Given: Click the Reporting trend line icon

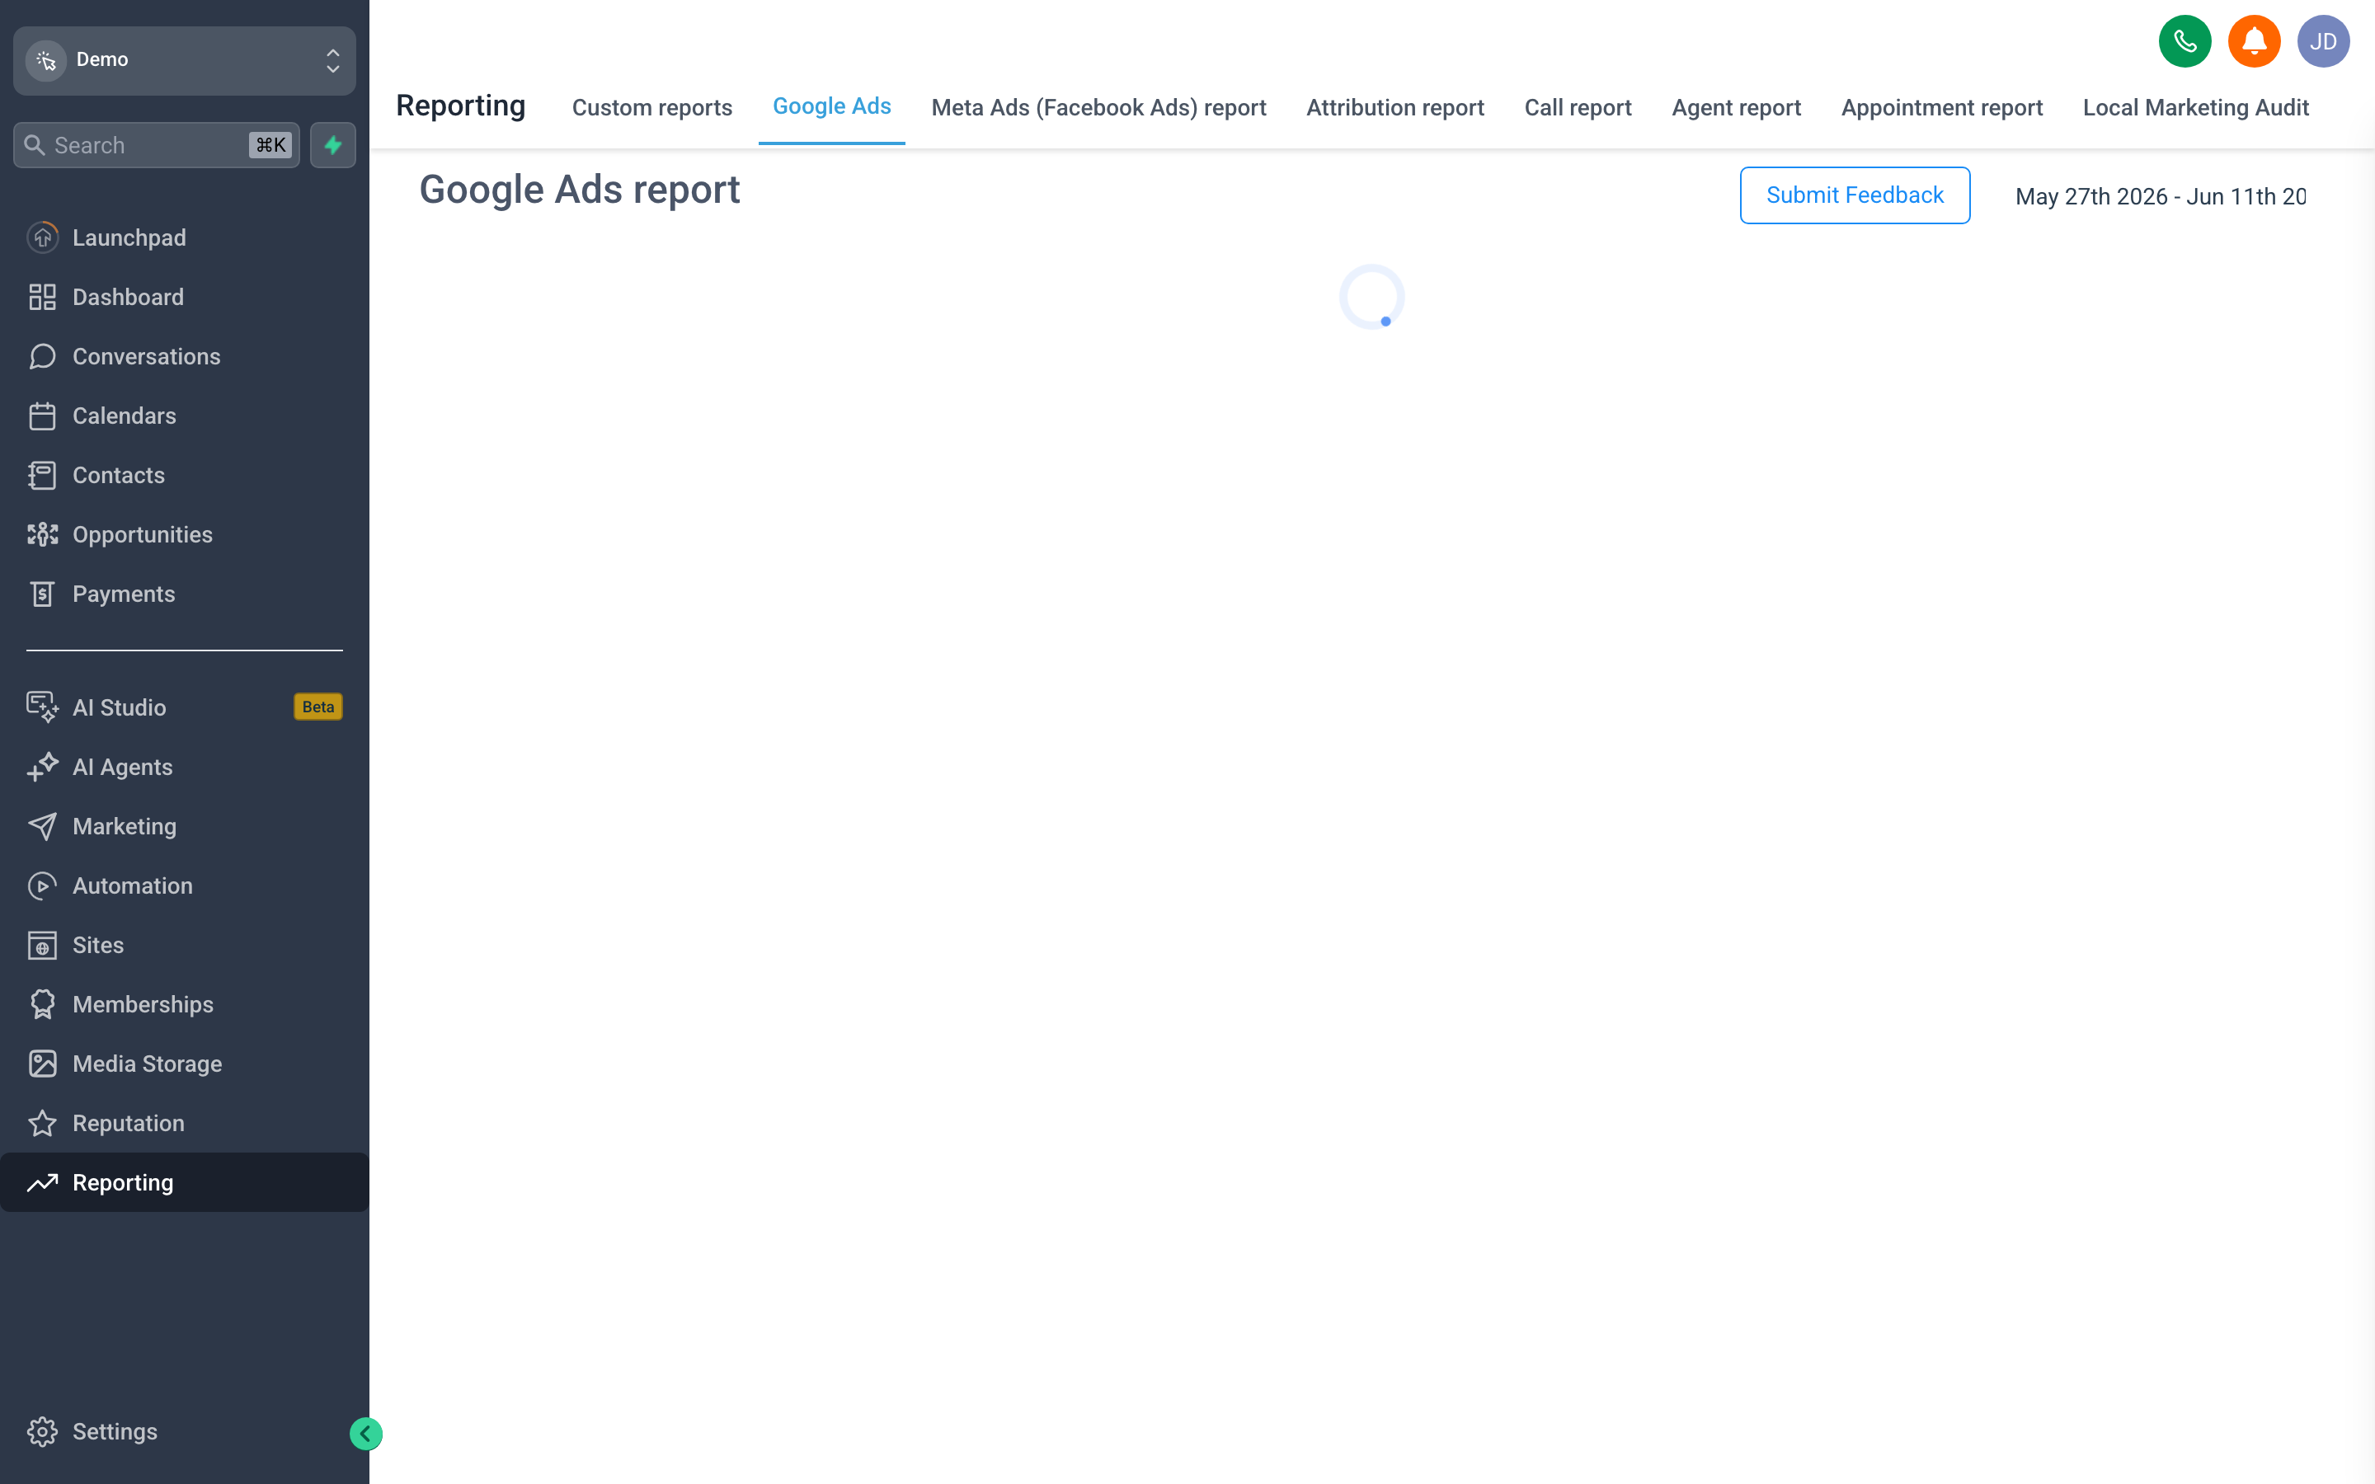Looking at the screenshot, I should pyautogui.click(x=42, y=1183).
